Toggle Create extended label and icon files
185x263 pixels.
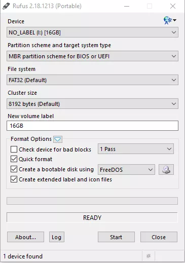click(14, 179)
